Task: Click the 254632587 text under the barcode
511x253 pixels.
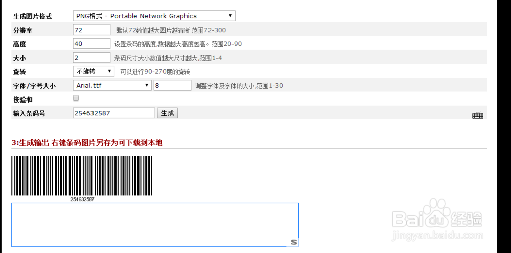Action: point(82,199)
